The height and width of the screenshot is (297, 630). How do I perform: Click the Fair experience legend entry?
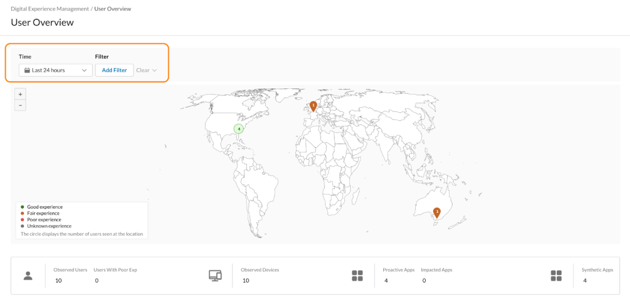[41, 213]
